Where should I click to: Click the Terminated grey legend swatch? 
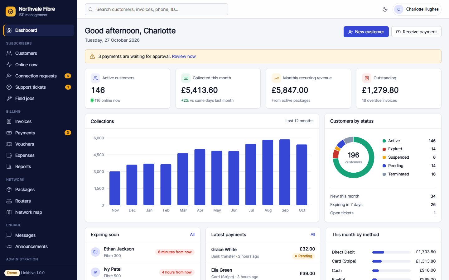pyautogui.click(x=384, y=174)
